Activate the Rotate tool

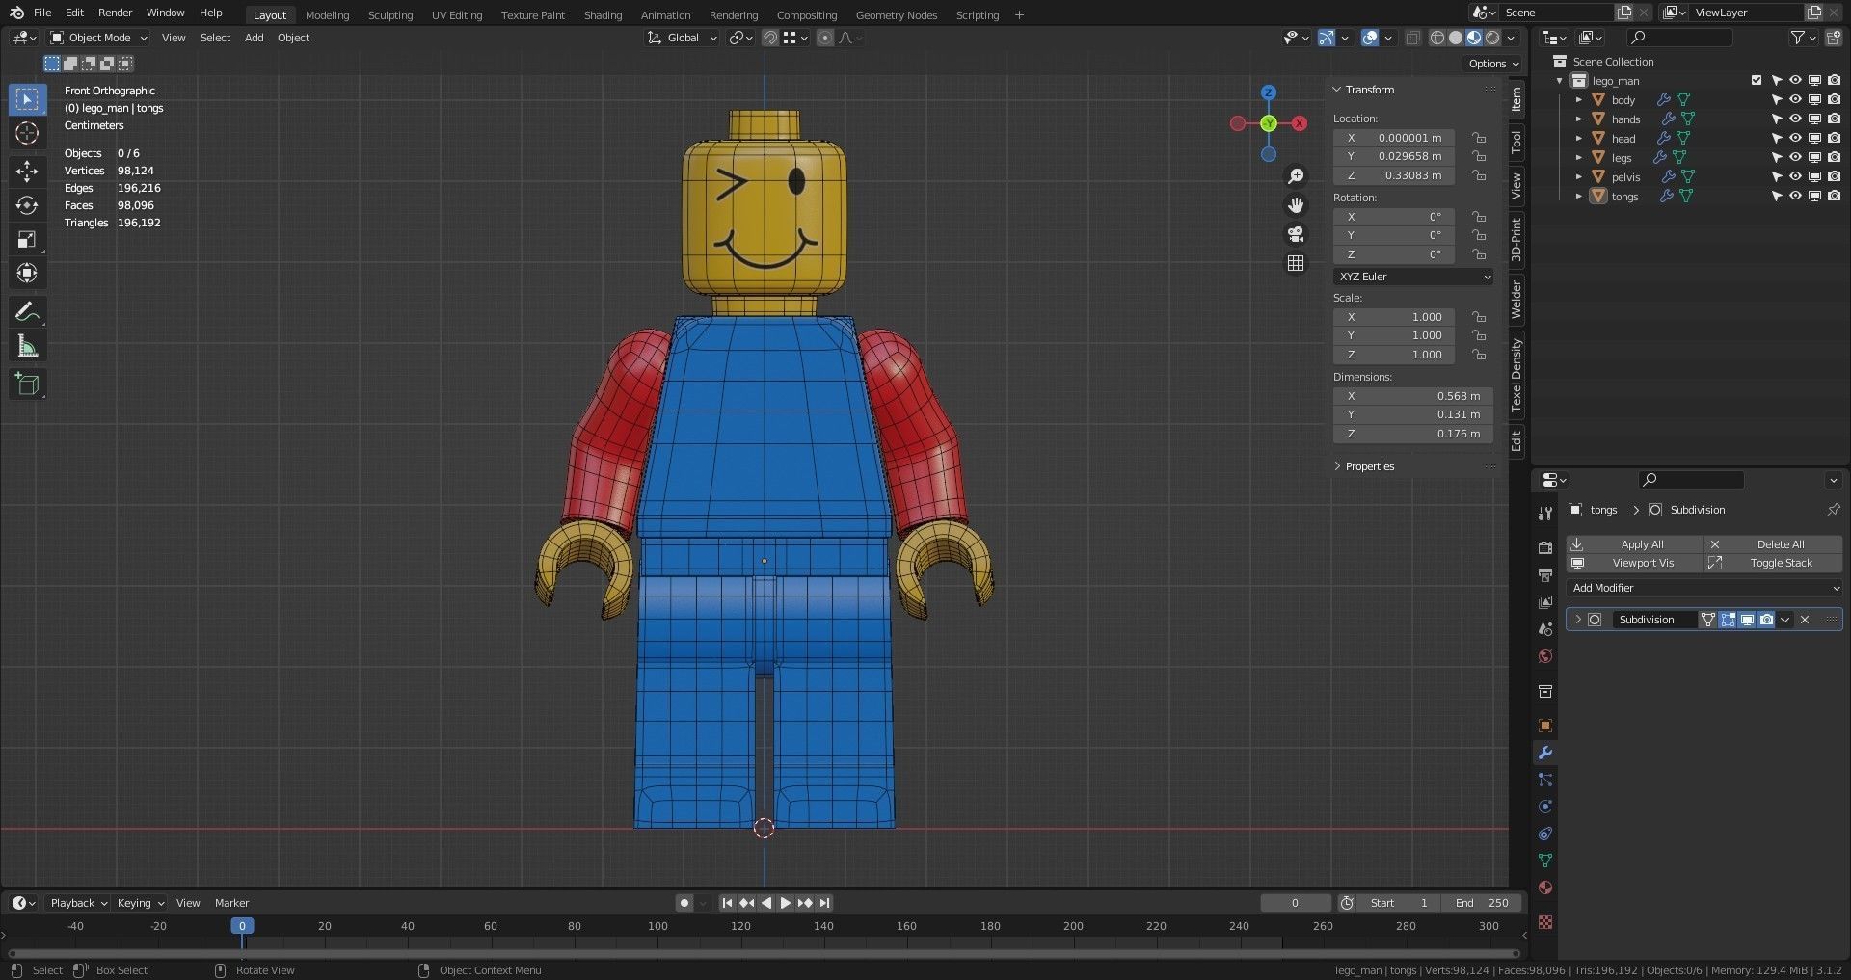tap(27, 205)
